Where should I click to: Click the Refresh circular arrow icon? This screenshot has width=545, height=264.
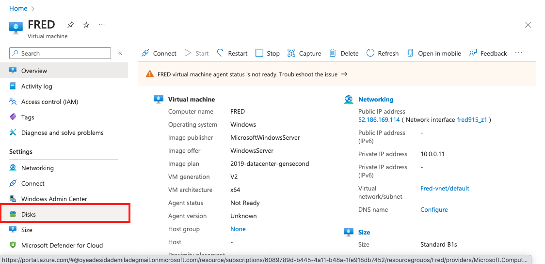point(370,53)
